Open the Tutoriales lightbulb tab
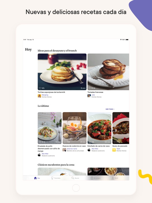Image resolution: width=152 pixels, height=203 pixels. point(52,178)
